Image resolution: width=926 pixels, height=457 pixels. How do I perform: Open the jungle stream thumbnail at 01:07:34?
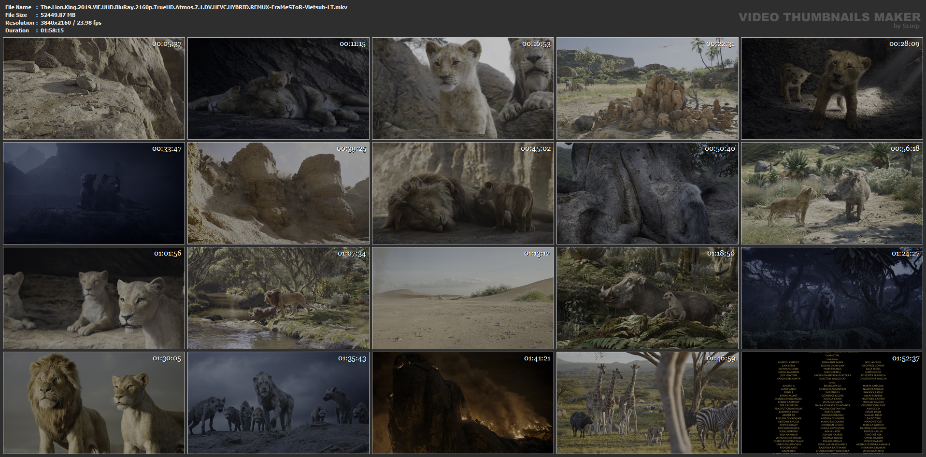click(278, 298)
